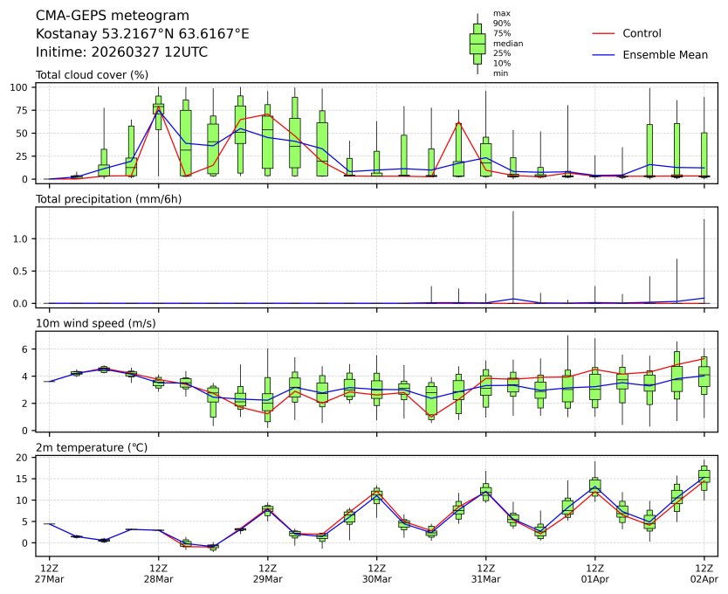Screen dimensions: 728x594
Task: Click the "12Z 01Apr" x-axis tick label
Action: 594,573
